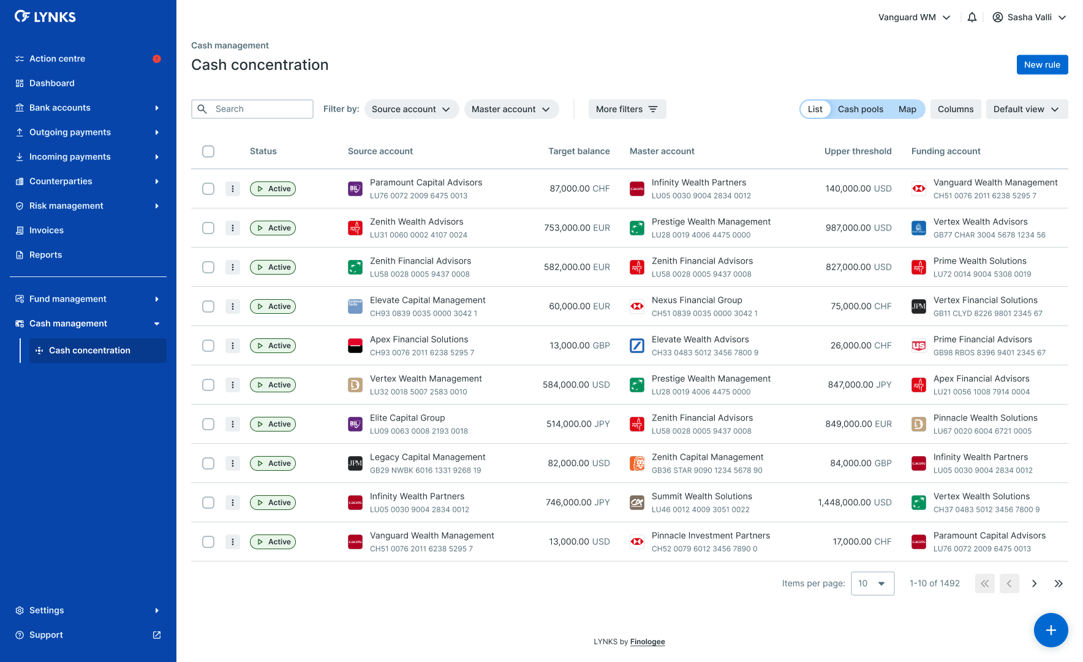
Task: Click the Active status of Apex Financial Solutions
Action: click(273, 346)
